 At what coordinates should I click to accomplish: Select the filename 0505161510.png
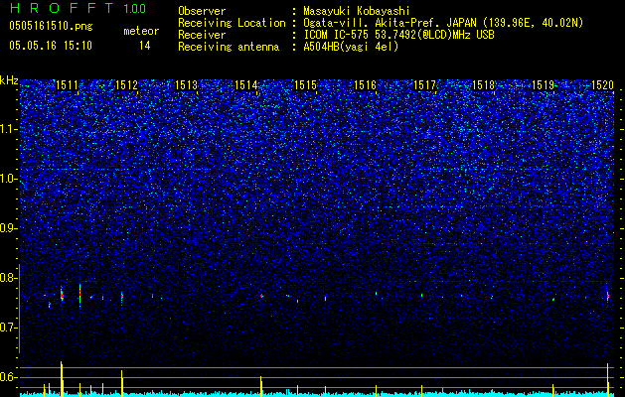coord(51,26)
